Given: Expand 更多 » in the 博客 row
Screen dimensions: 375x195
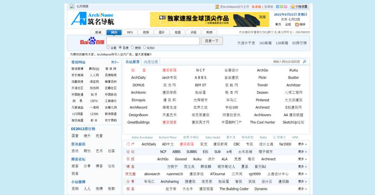Looking at the screenshot, I should coord(302,166).
